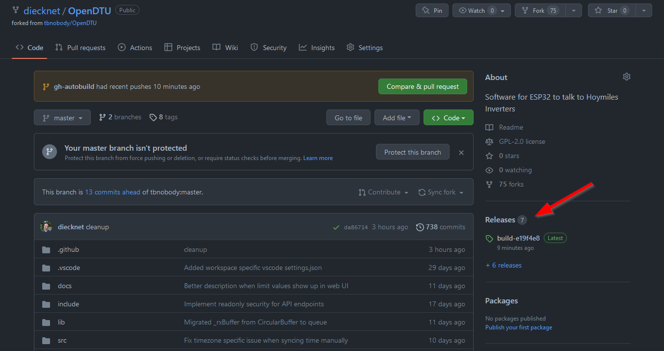
Task: Click the eye icon beside 0 watching
Action: 489,170
